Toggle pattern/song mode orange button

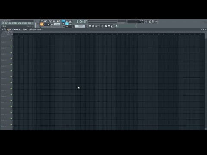[42, 24]
